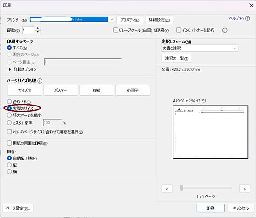Click the 印刷 print button
The image size is (256, 218).
click(210, 208)
